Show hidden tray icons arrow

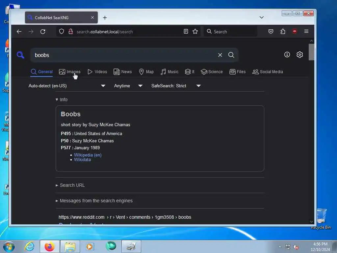tap(280, 247)
